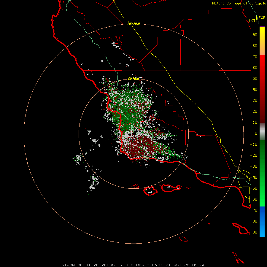Click the positive 80 scale value
267x267 pixels.
point(255,45)
